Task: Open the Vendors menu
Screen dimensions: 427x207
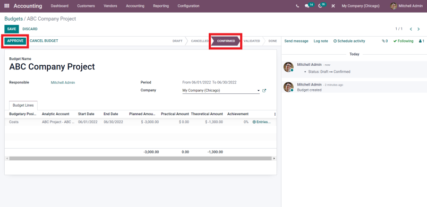Action: pyautogui.click(x=110, y=6)
